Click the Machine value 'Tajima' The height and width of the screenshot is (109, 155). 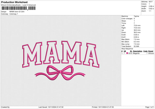point(136,16)
